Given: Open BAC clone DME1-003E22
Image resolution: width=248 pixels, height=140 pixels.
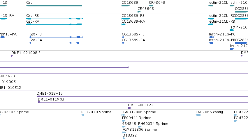Looking at the screenshot, I should pos(188,108).
